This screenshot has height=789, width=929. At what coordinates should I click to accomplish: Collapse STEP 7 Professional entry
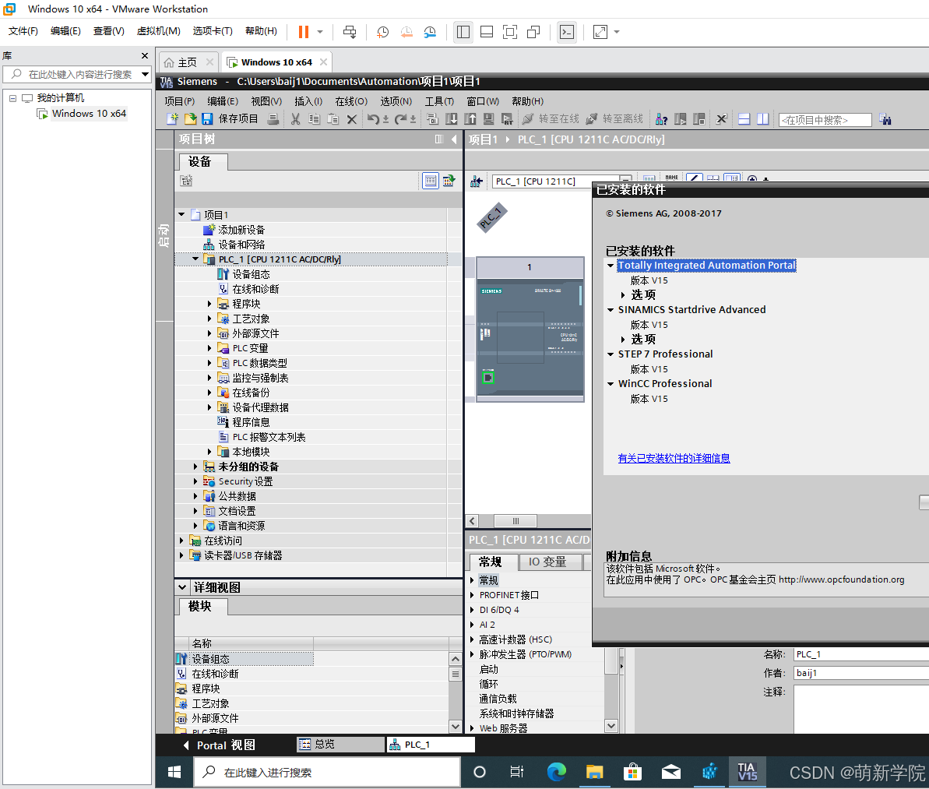[611, 354]
